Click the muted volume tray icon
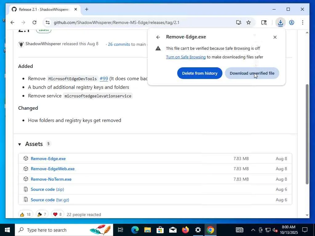The image size is (315, 236). 275,230
